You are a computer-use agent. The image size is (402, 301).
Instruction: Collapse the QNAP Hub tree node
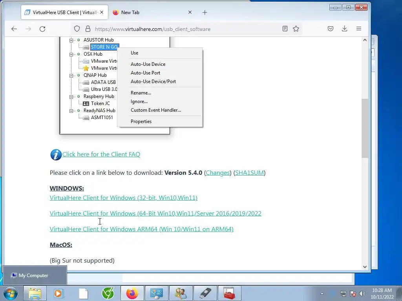pos(71,76)
